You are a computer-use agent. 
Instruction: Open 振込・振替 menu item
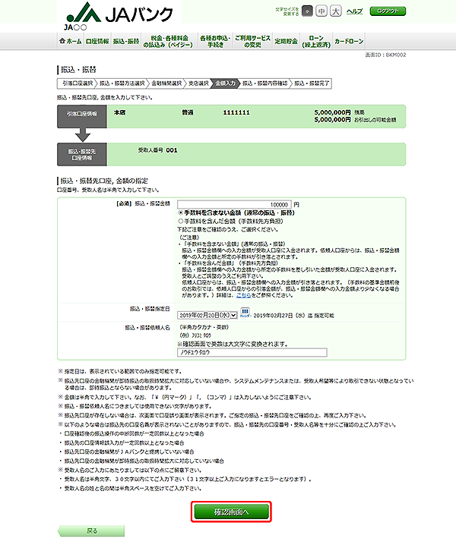point(125,40)
